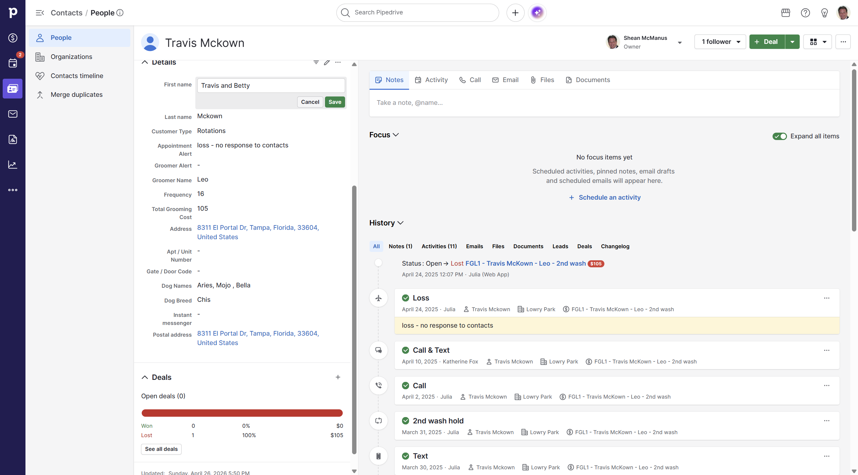This screenshot has width=858, height=475.
Task: Click the Schedule an activity link
Action: tap(609, 197)
